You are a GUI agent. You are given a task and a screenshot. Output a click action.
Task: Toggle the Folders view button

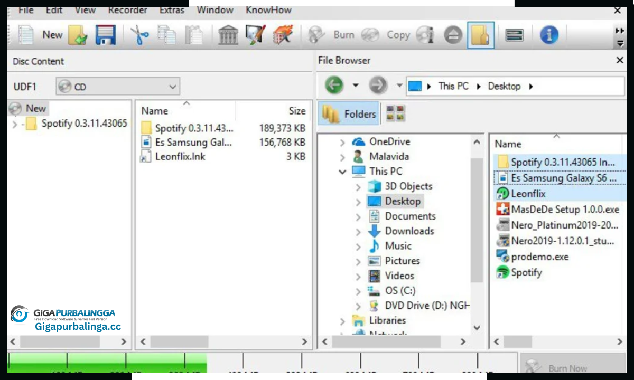pos(349,113)
